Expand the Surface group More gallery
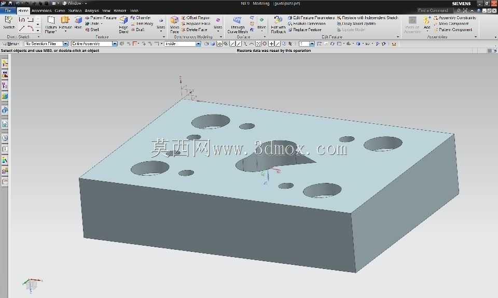Screen dimensions: 498x298 [261, 24]
